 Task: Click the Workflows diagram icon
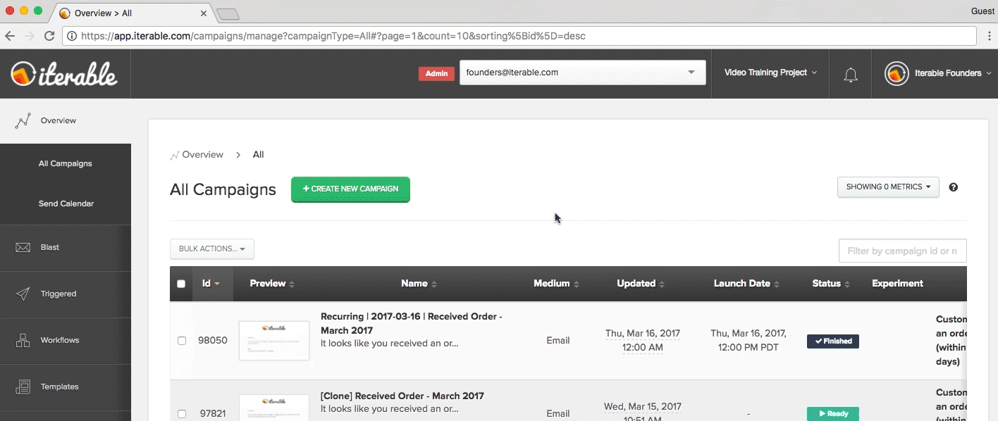[x=23, y=340]
